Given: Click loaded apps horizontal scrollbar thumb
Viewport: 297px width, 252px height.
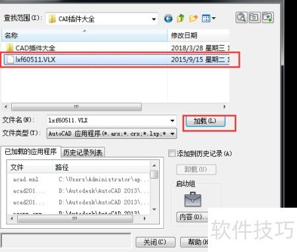Looking at the screenshot, I should (75, 219).
